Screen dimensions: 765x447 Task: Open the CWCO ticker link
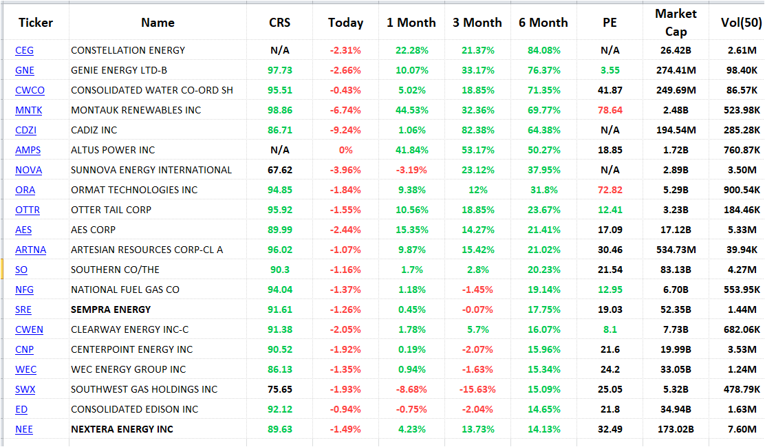(30, 90)
